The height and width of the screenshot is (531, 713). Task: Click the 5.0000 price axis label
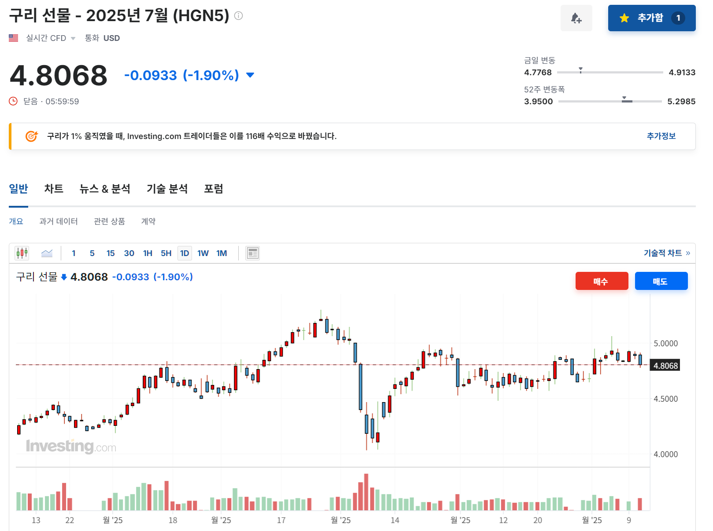tap(665, 344)
